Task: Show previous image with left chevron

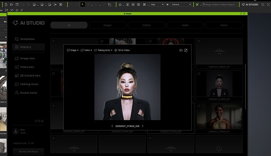Action: 112,126
